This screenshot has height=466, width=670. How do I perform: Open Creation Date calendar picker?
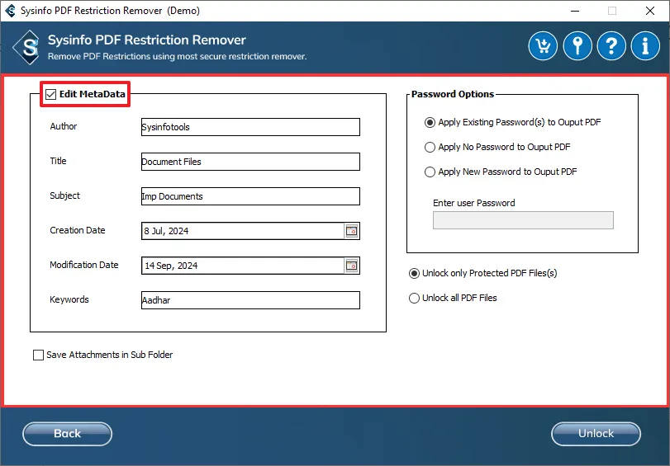click(351, 231)
